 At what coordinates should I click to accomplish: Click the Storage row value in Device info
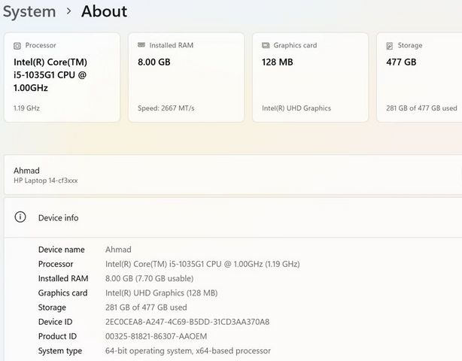coord(146,308)
